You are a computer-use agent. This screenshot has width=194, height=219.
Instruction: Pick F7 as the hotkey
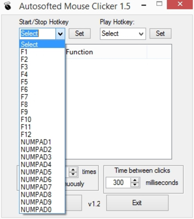(x=42, y=97)
